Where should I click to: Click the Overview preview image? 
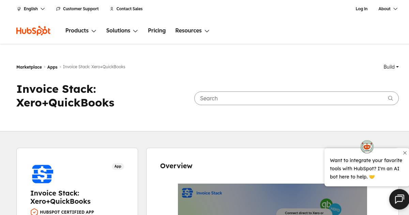(272, 199)
